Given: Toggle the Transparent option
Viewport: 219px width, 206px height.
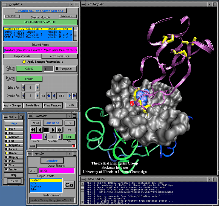Looking at the screenshot, I should (x=66, y=69).
